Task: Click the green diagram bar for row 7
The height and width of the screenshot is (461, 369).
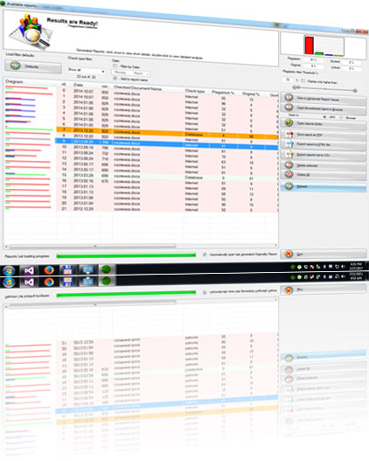Action: (x=29, y=129)
